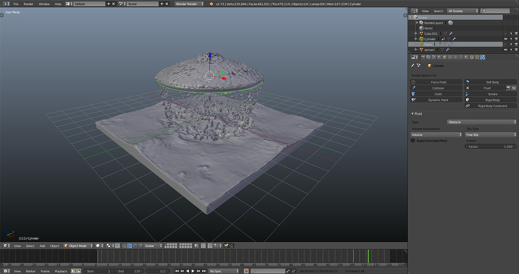The width and height of the screenshot is (519, 274).
Task: Open the Texture properties tab icon
Action: 472,57
